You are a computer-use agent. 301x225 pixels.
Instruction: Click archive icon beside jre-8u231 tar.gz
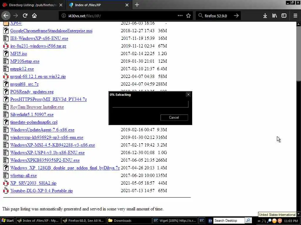pyautogui.click(x=6, y=46)
